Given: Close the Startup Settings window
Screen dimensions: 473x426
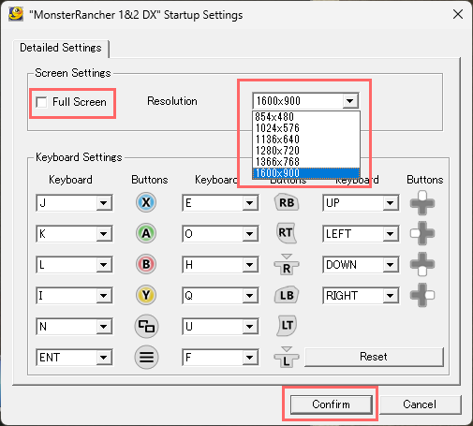Looking at the screenshot, I should coord(458,14).
